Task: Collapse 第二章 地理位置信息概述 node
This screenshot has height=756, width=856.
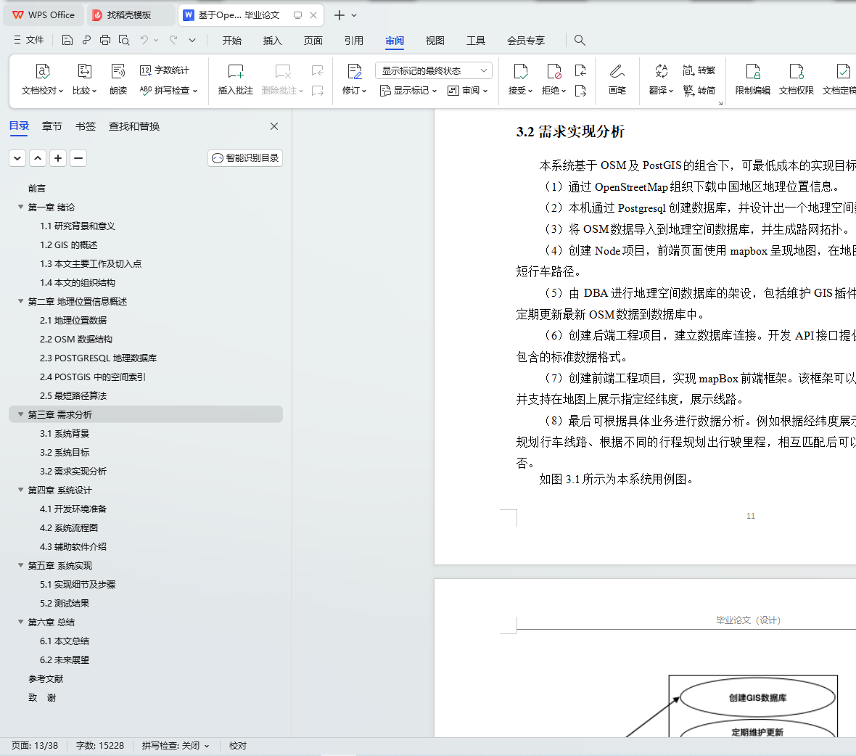Action: (x=21, y=301)
